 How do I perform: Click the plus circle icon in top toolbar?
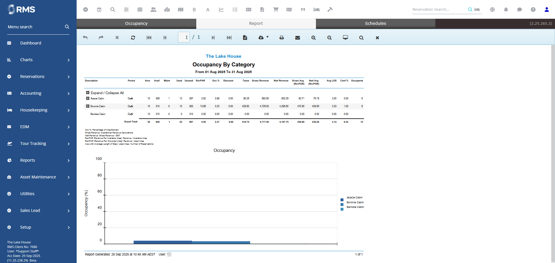point(86,10)
